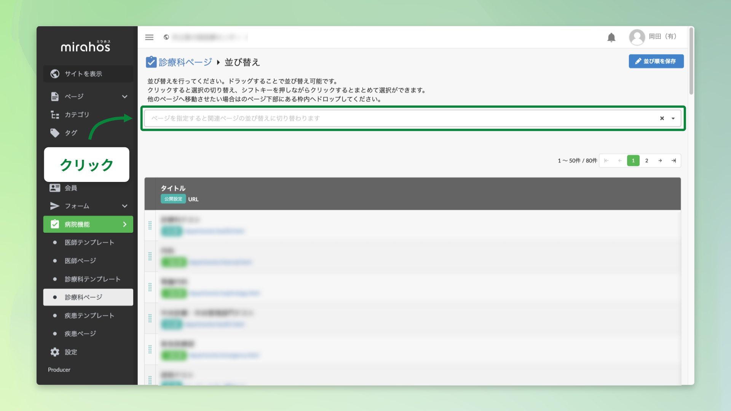
Task: Click the 設定 gear icon in sidebar
Action: 55,352
